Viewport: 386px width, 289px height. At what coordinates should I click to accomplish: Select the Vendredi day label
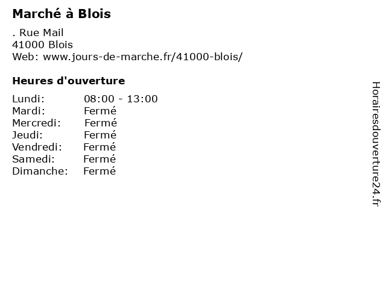[x=37, y=147]
